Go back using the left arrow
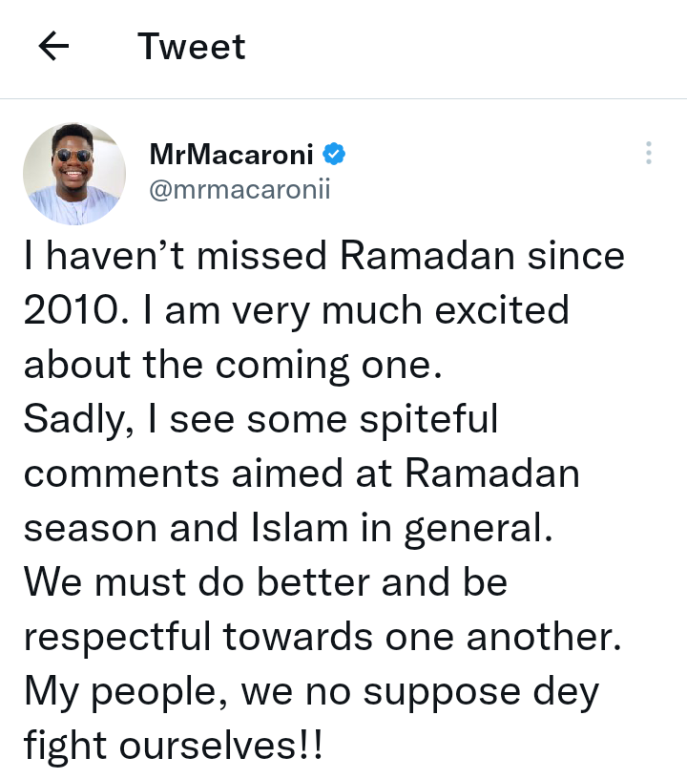The width and height of the screenshot is (687, 779). point(54,47)
